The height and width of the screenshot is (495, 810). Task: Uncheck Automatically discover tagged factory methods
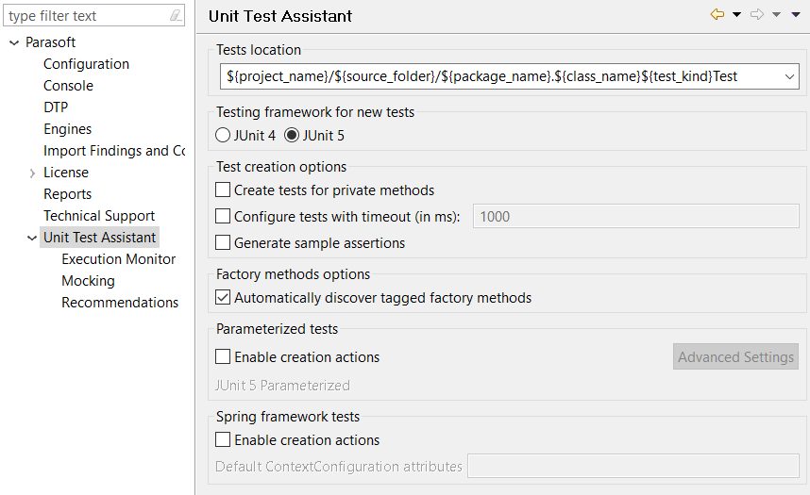[x=223, y=297]
